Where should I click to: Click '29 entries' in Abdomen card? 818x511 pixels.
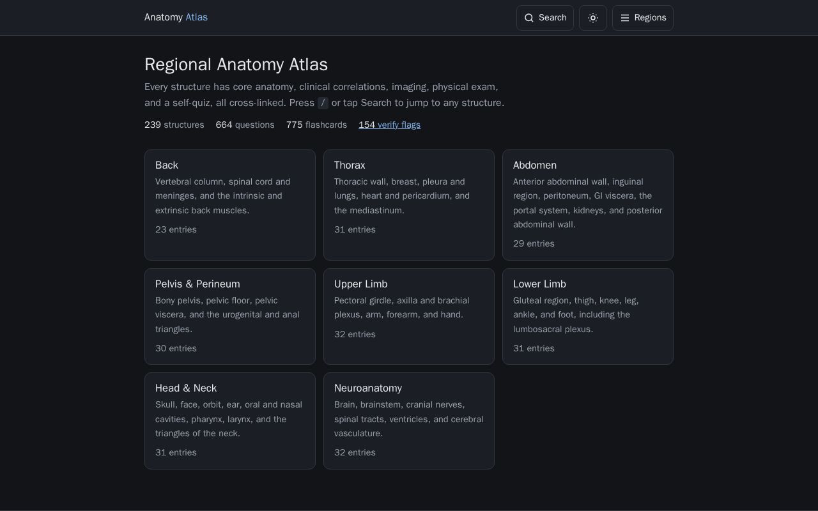[534, 243]
